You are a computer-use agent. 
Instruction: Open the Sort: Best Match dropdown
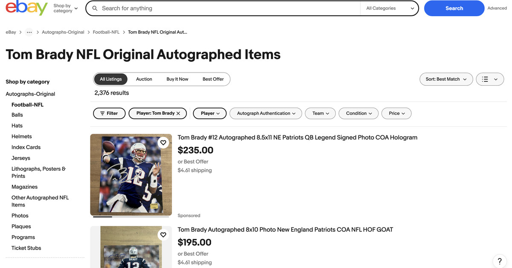(x=446, y=79)
